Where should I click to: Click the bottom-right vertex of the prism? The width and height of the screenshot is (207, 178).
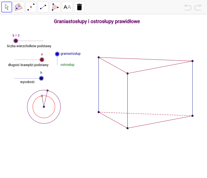pyautogui.click(x=192, y=116)
